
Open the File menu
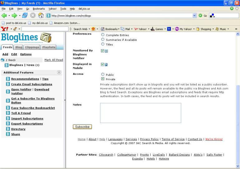tap(3, 9)
